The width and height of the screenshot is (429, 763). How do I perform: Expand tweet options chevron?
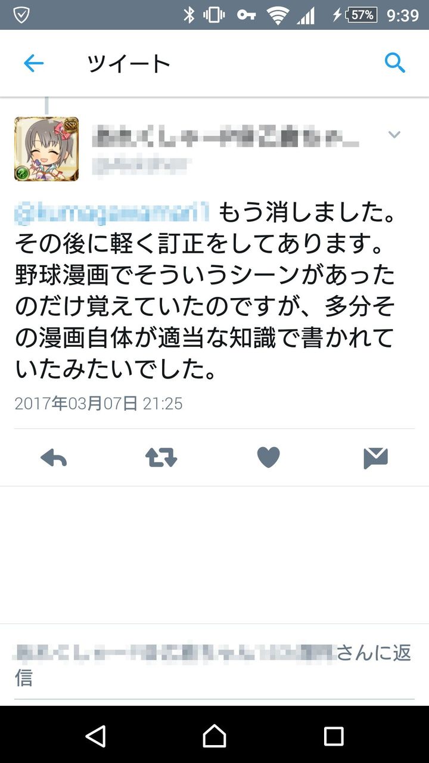pyautogui.click(x=394, y=135)
